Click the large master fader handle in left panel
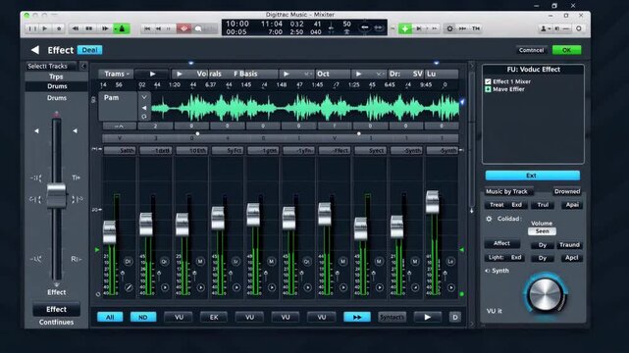The width and height of the screenshot is (629, 353). pos(56,195)
